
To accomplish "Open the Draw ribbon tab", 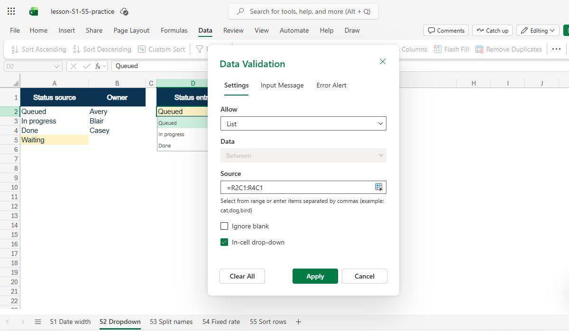I will 352,30.
